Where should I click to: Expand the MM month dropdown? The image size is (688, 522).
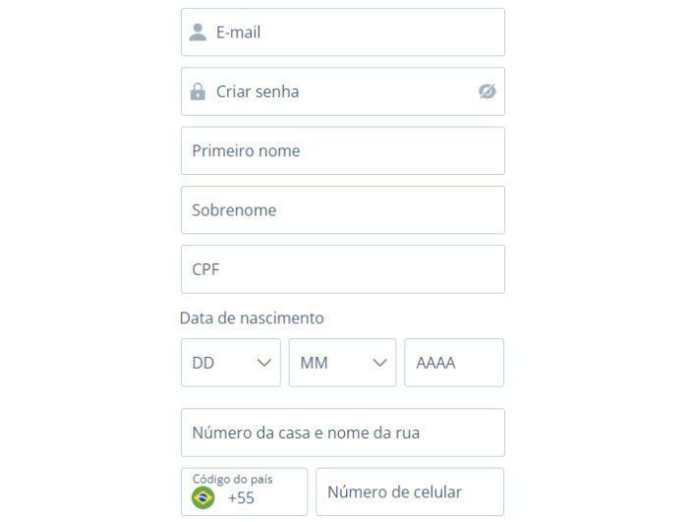pyautogui.click(x=342, y=363)
